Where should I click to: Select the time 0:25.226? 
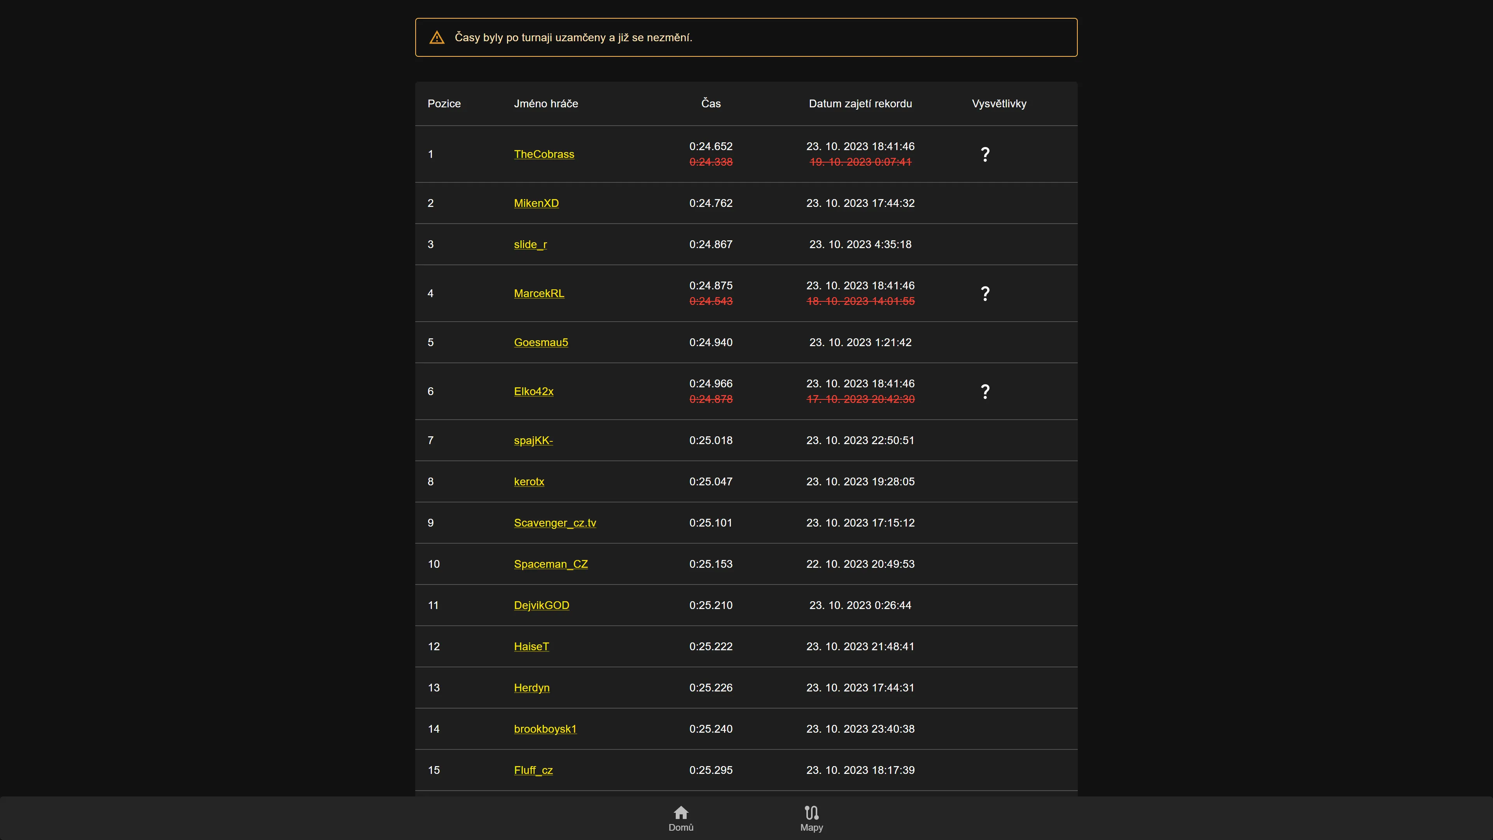[x=711, y=688]
